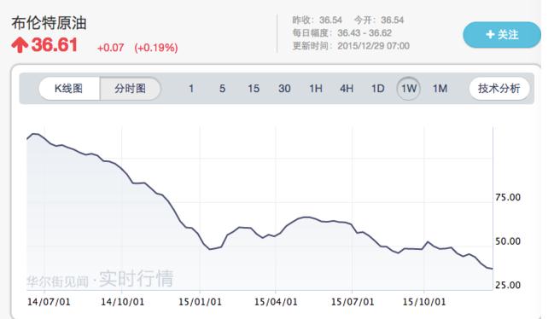Viewport: 554px width, 319px height.
Task: Select the 15 minute interval
Action: coord(254,88)
